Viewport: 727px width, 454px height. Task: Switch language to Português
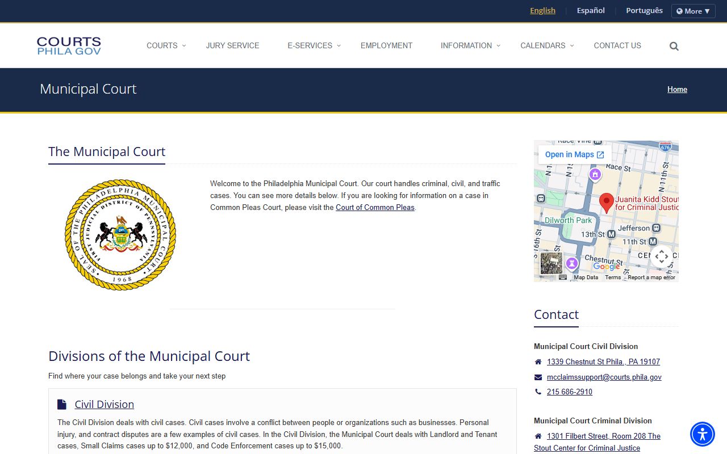(x=644, y=11)
